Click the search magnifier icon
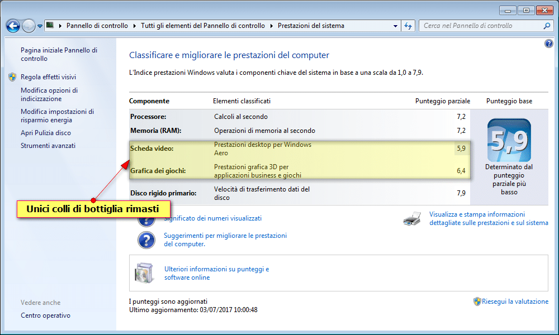Image resolution: width=559 pixels, height=335 pixels. pos(547,26)
